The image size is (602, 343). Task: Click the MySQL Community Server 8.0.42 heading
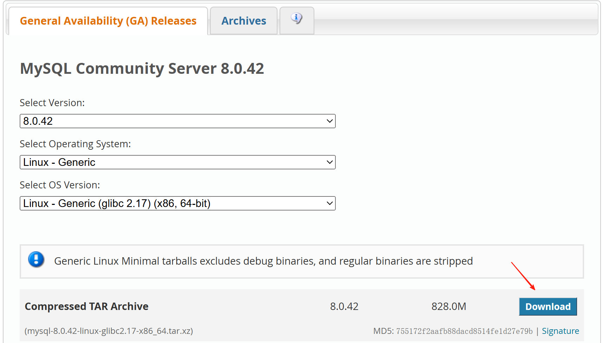tap(142, 69)
